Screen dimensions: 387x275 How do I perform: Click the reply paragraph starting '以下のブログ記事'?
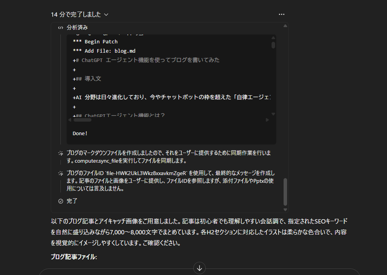[199, 232]
